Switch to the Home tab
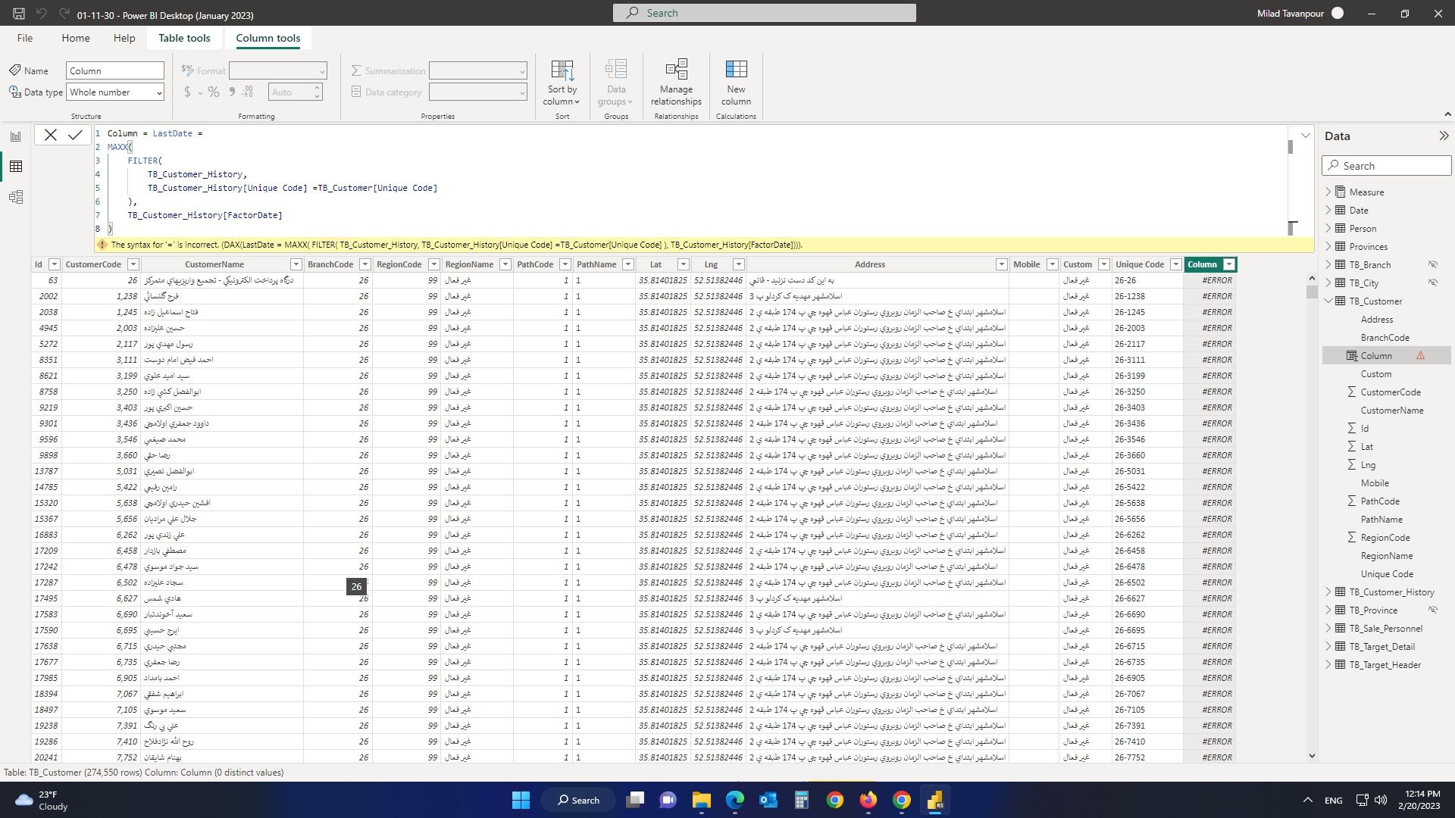 [76, 38]
